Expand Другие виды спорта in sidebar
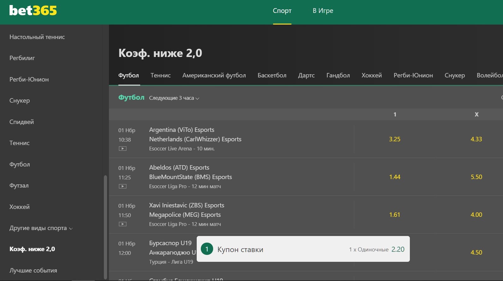Screen dimensions: 503x281 click(41, 228)
